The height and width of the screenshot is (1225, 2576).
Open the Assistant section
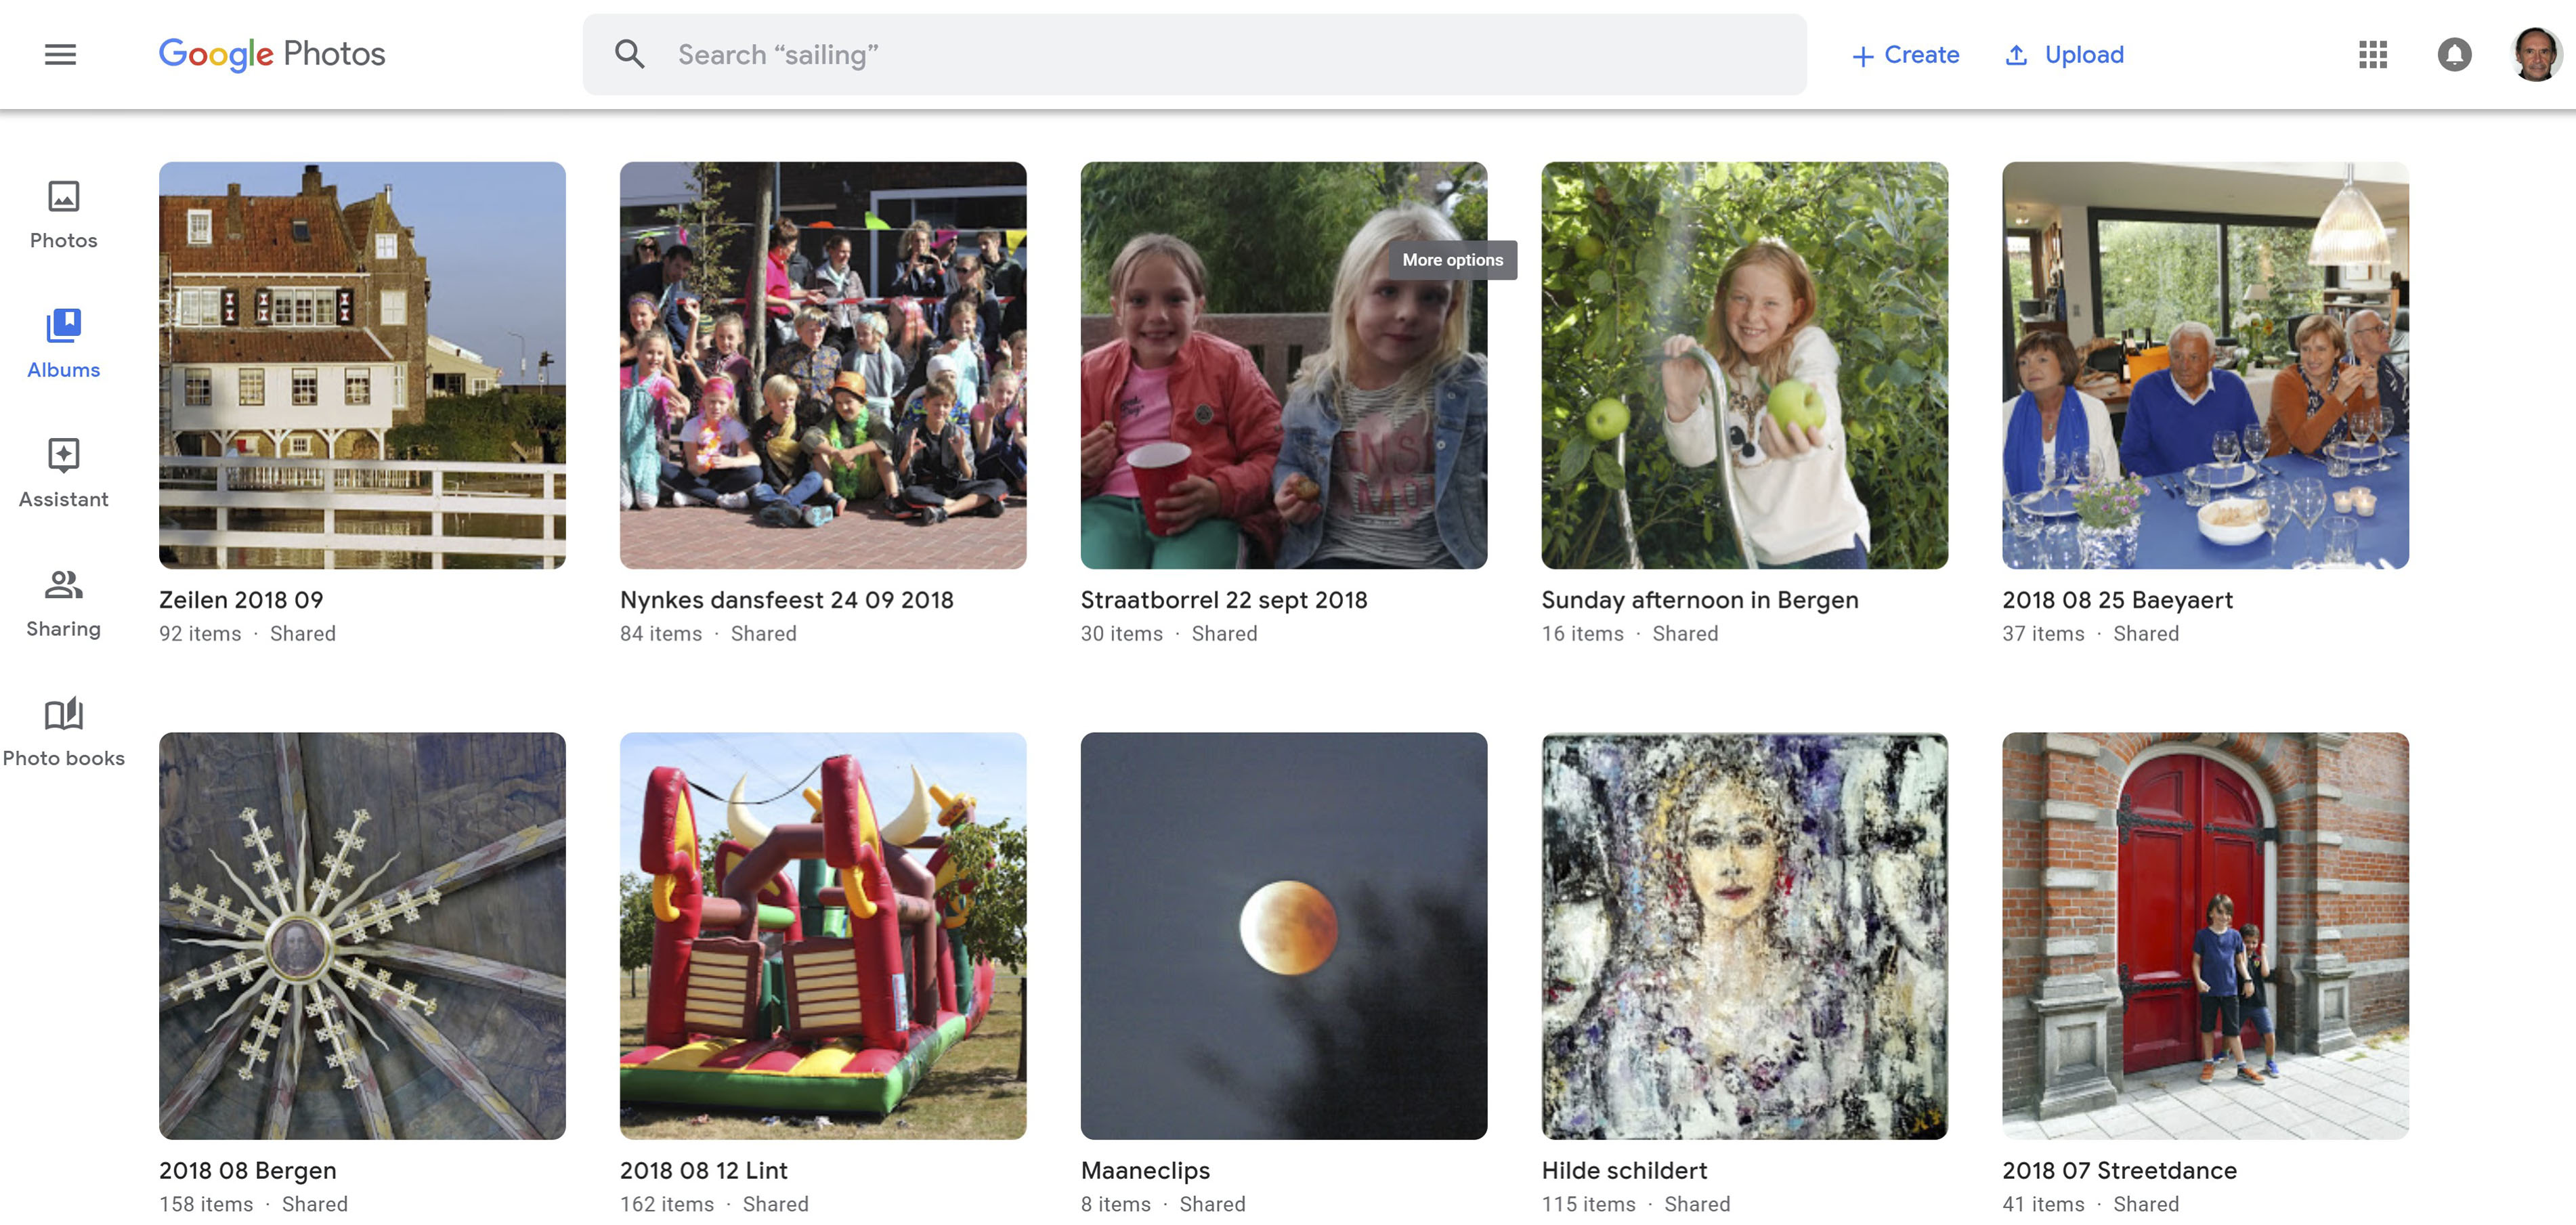click(63, 473)
